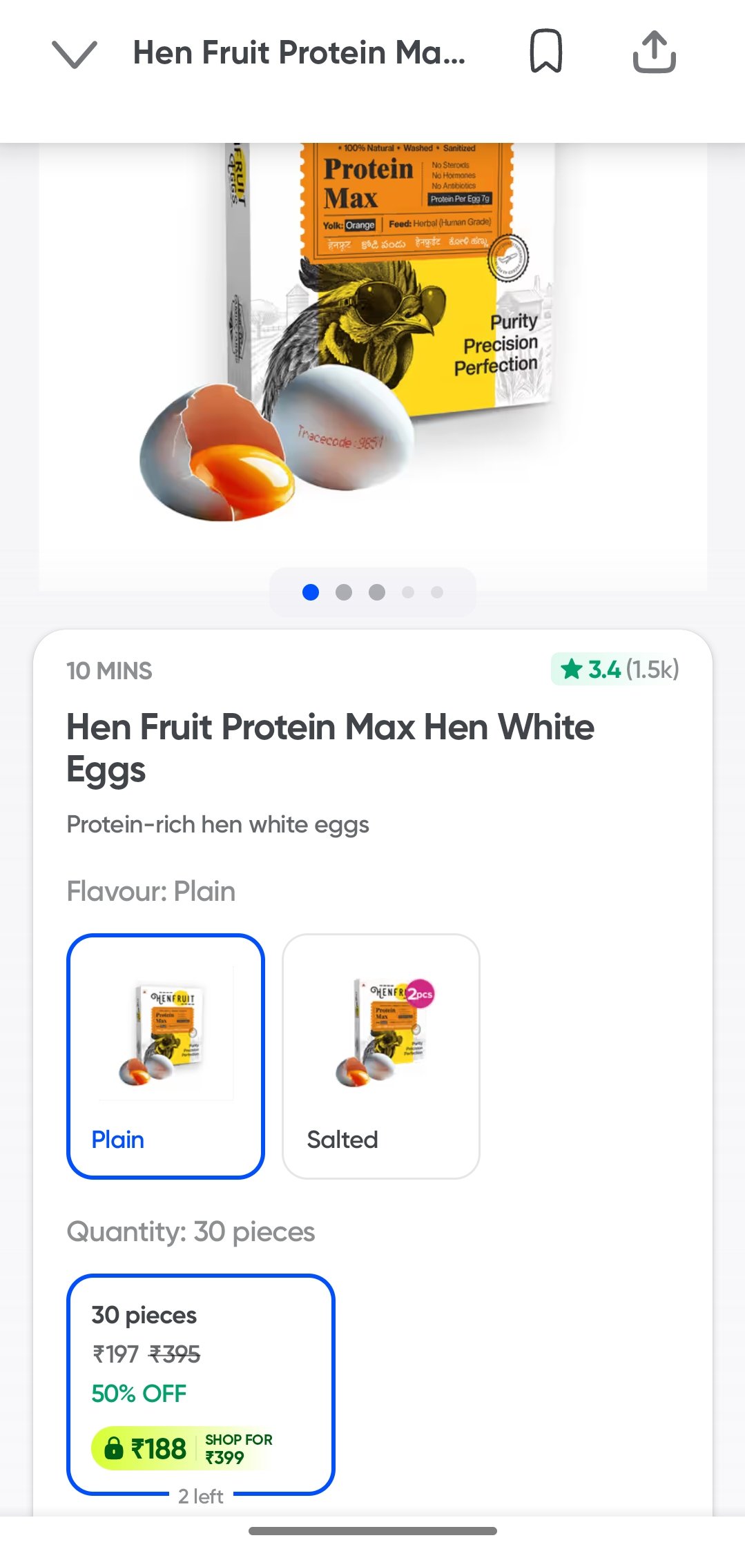Image resolution: width=745 pixels, height=1549 pixels.
Task: Tap the share icon in header
Action: (654, 52)
